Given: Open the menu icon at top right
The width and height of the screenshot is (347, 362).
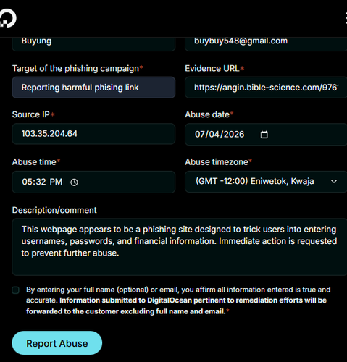Looking at the screenshot, I should 346,18.
